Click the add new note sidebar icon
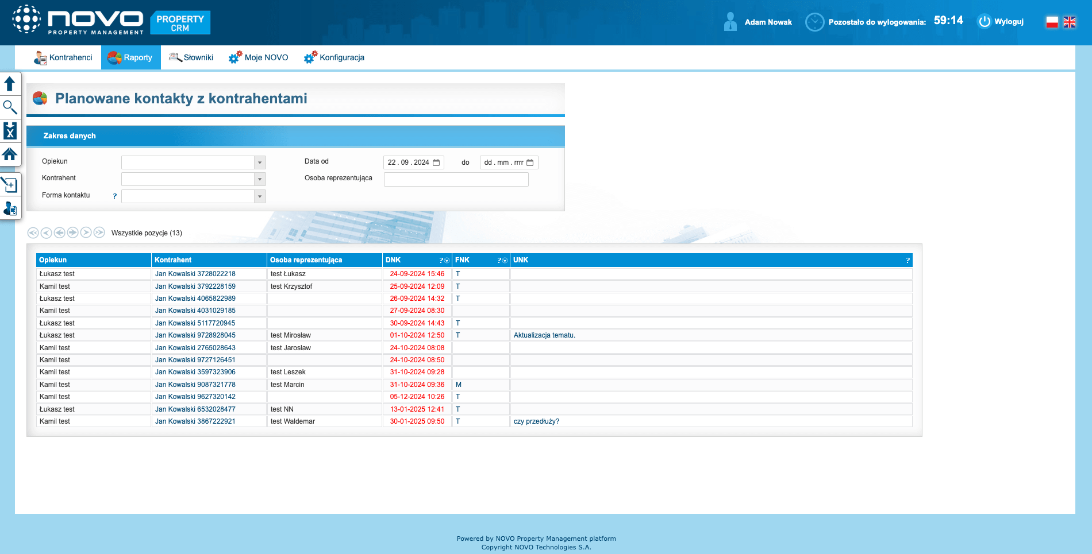 pos(10,185)
